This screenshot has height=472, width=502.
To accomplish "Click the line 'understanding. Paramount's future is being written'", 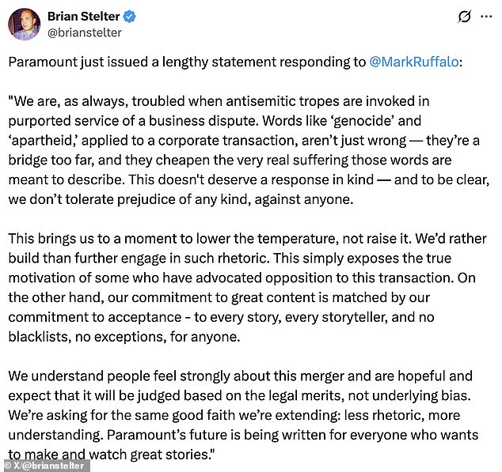I will click(243, 435).
